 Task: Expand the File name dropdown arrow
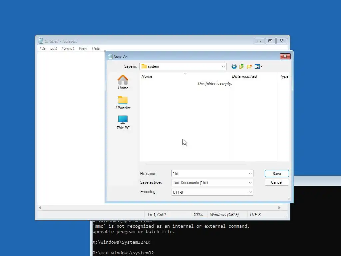pos(250,173)
